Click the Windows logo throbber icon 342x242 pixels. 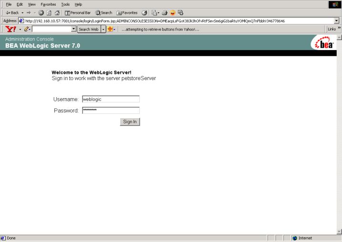coord(335,5)
